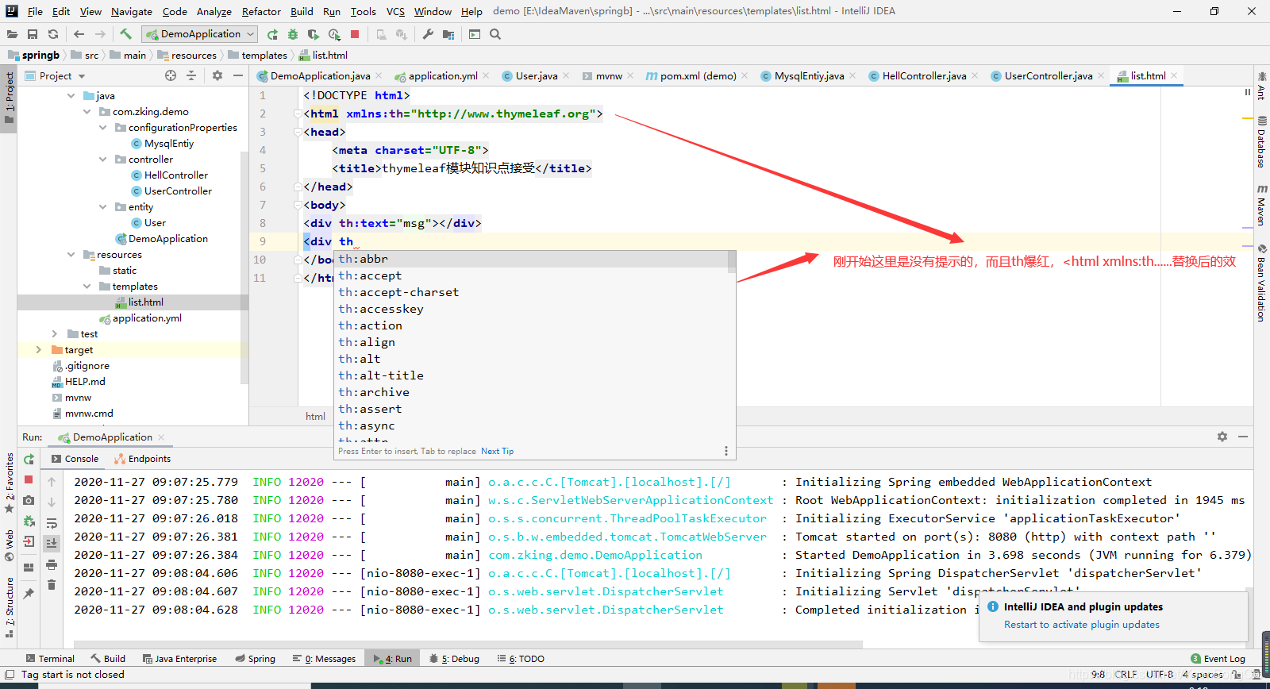Open the Spring tool window
Image resolution: width=1270 pixels, height=689 pixels.
point(256,659)
